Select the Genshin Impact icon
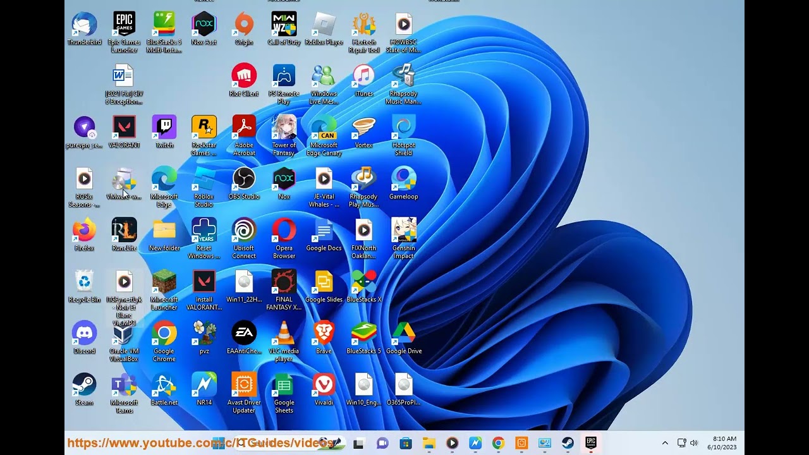Viewport: 809px width, 455px height. 403,238
